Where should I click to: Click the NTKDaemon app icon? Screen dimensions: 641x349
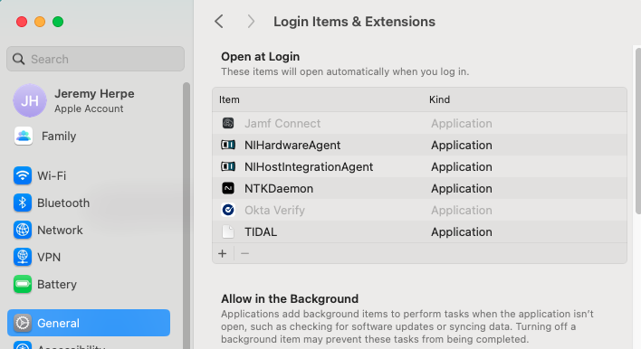pos(228,188)
